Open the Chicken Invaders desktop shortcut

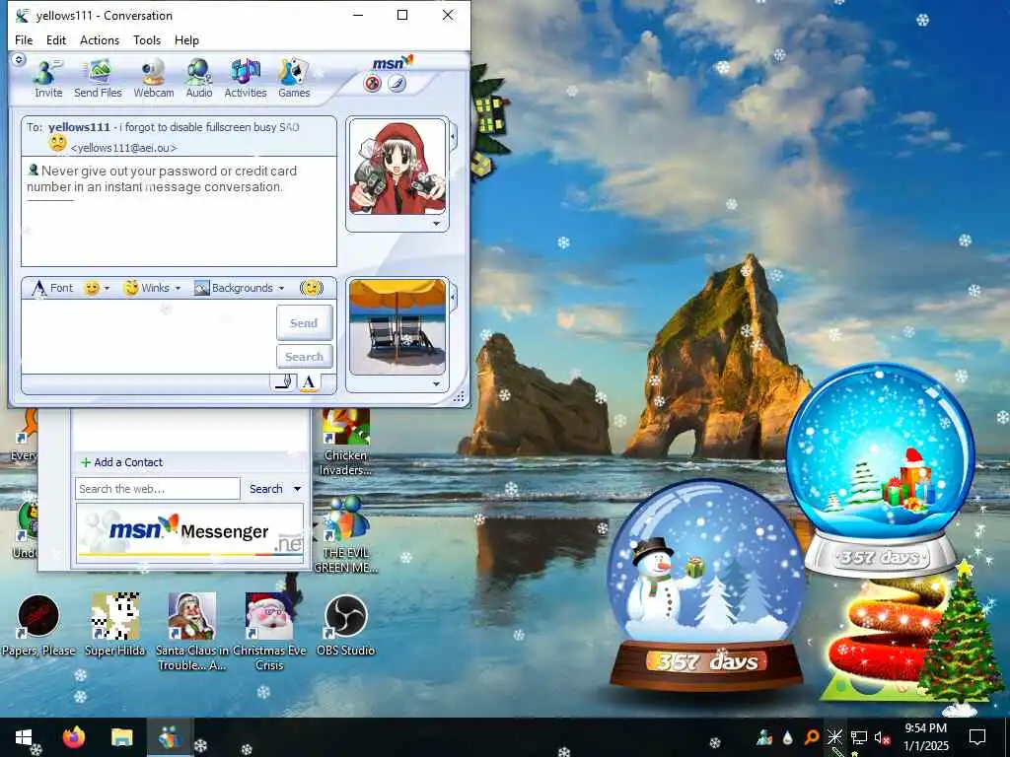click(346, 443)
